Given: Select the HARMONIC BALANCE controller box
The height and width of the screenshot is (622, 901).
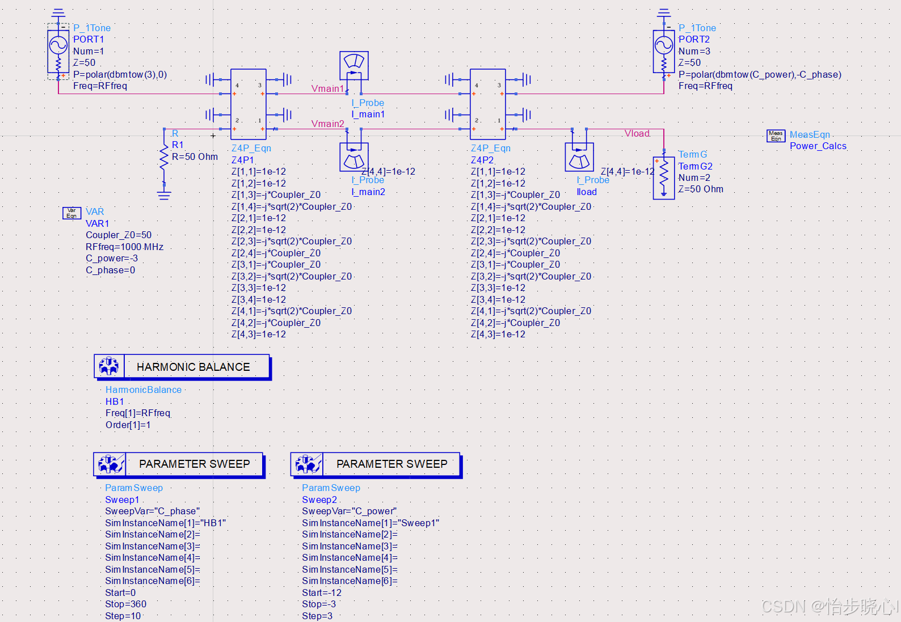Looking at the screenshot, I should (x=182, y=367).
